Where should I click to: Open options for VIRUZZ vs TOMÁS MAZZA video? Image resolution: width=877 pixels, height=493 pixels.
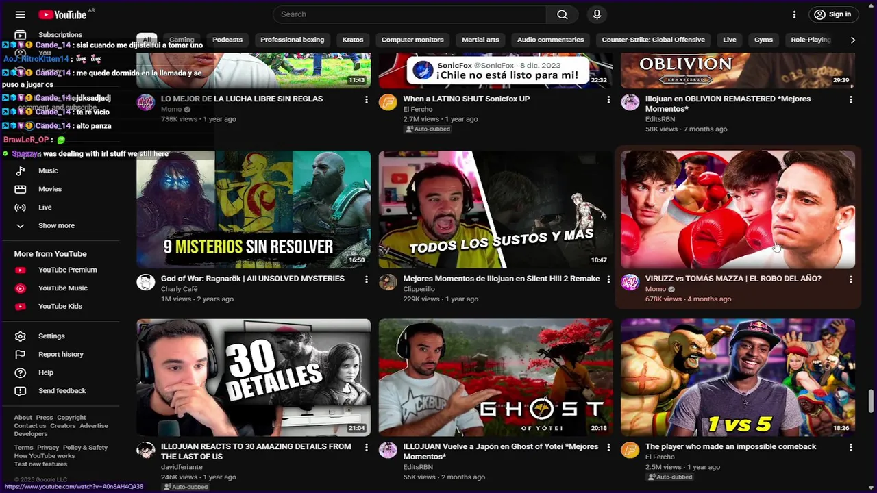851,279
